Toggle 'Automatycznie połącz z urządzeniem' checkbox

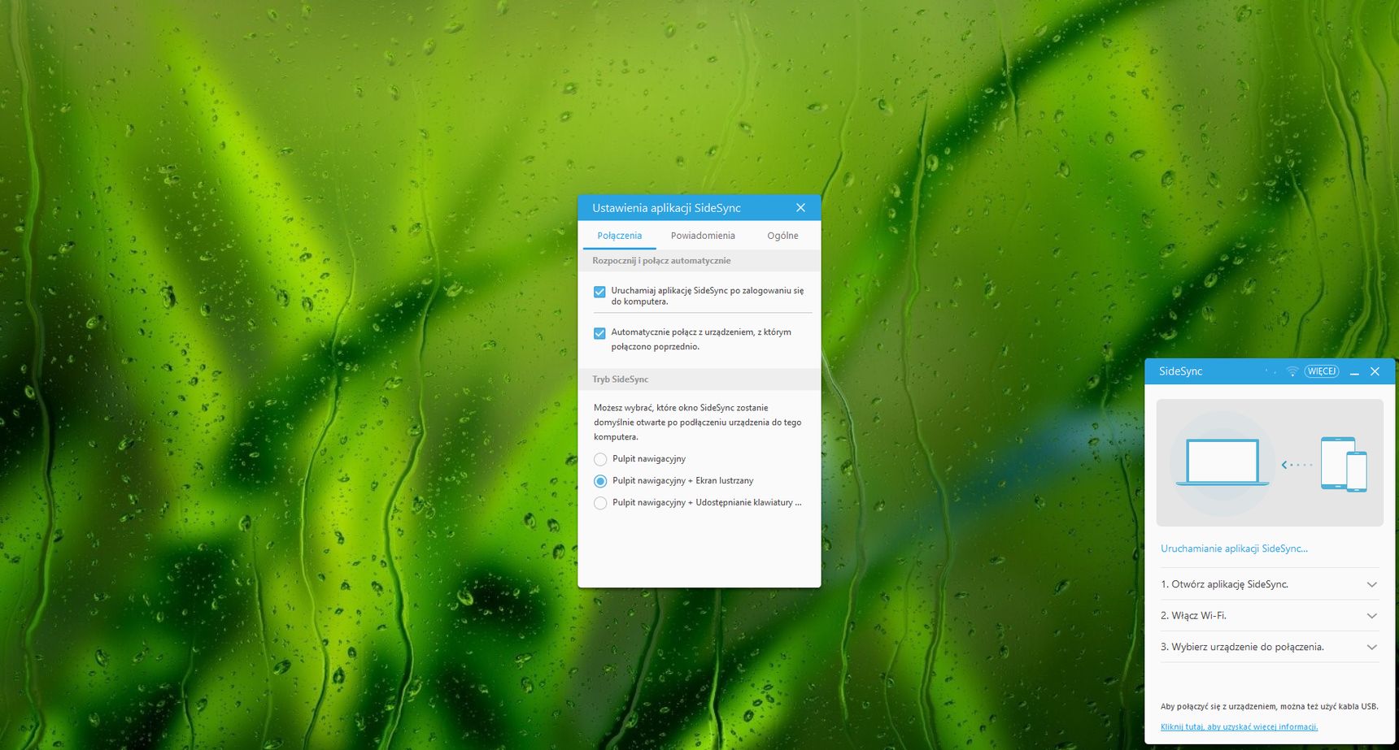pyautogui.click(x=599, y=333)
